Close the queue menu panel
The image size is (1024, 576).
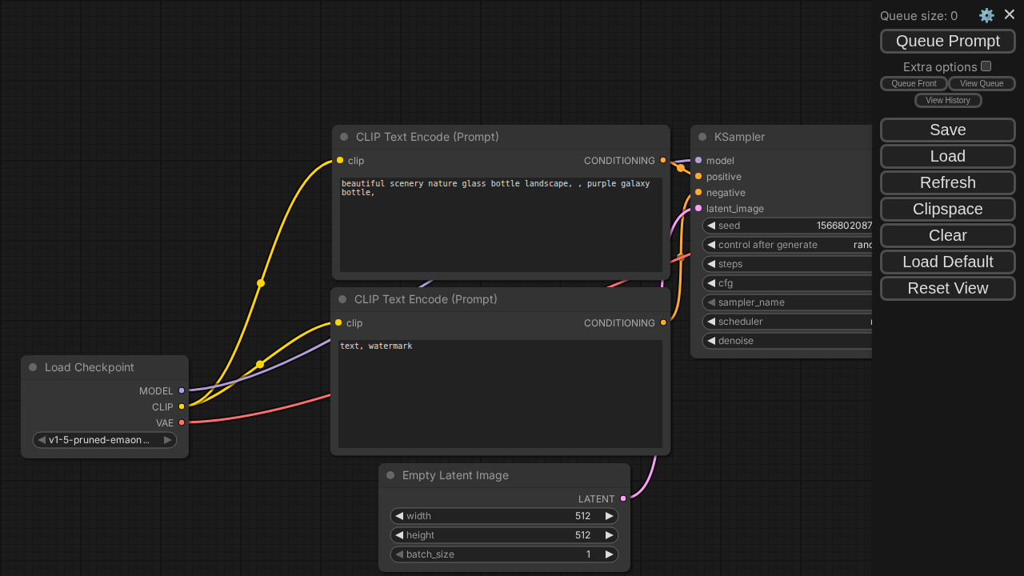1010,14
